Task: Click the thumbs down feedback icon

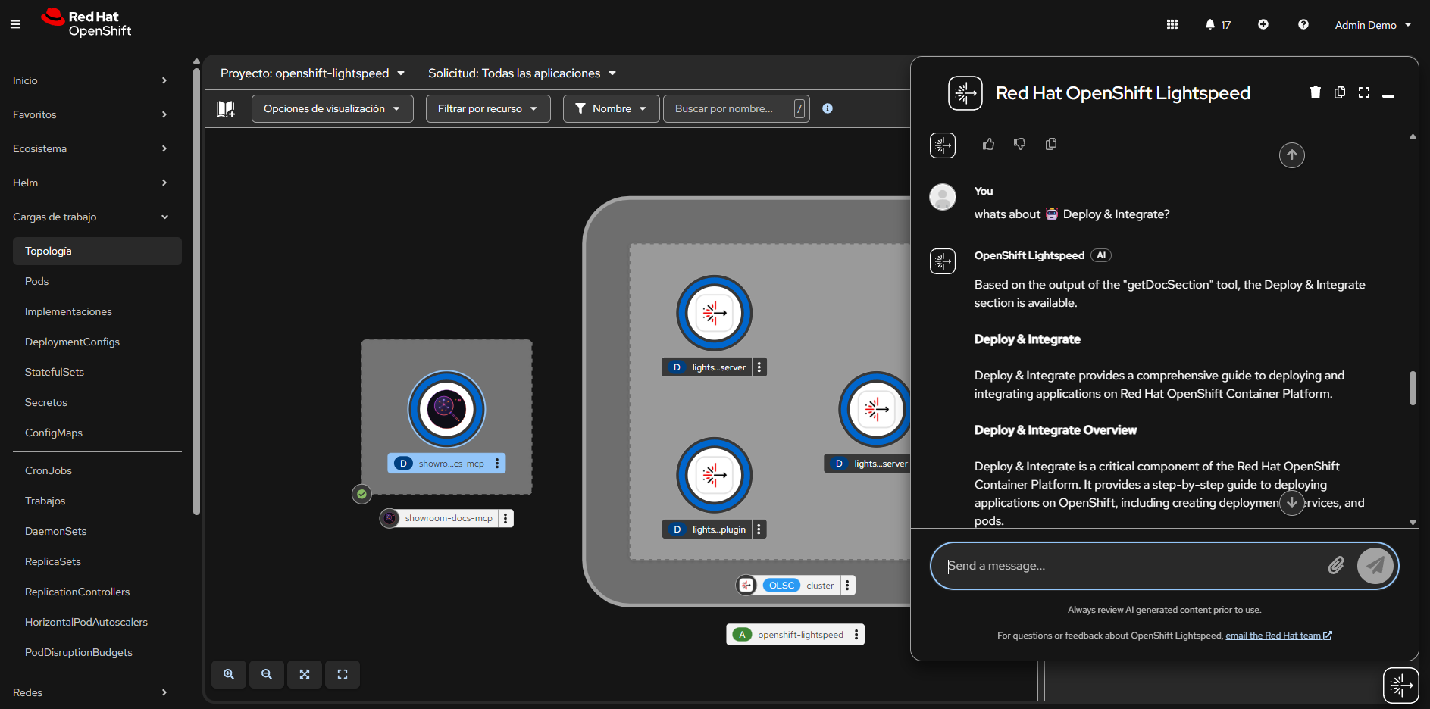Action: pos(1019,144)
